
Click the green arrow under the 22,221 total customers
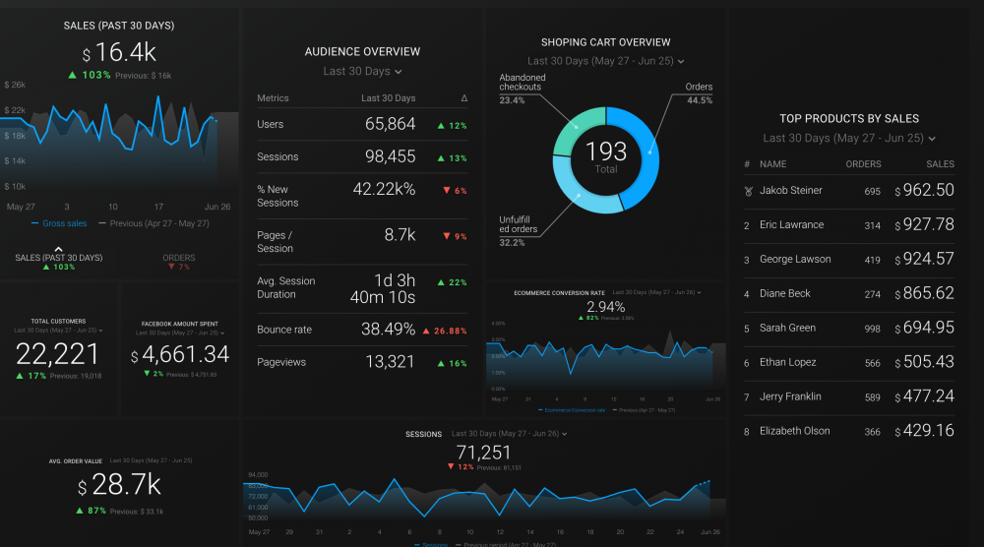[x=19, y=375]
